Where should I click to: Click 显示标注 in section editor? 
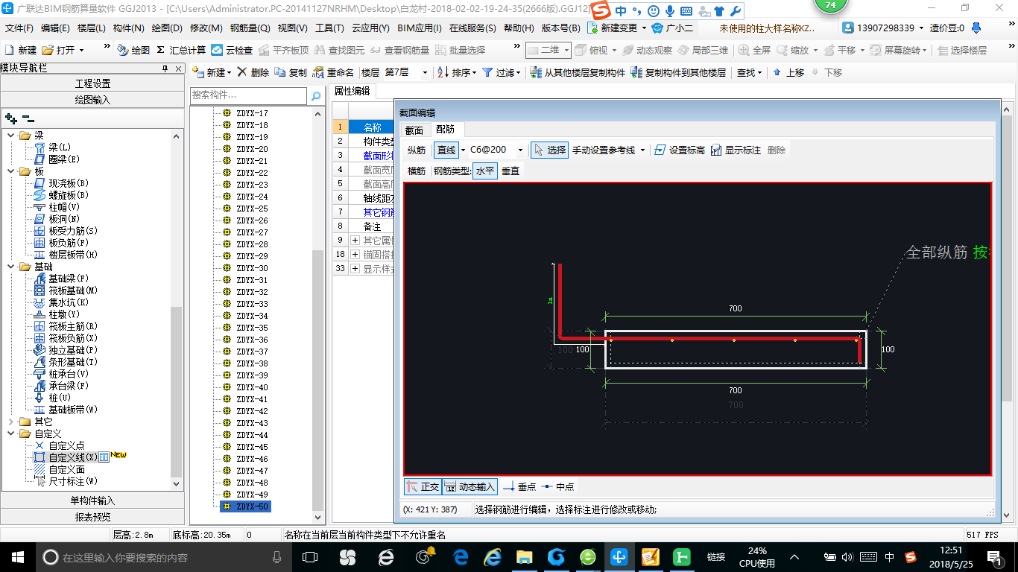pos(736,150)
